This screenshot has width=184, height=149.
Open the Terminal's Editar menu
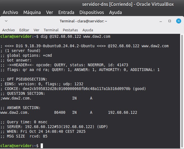point(24,30)
